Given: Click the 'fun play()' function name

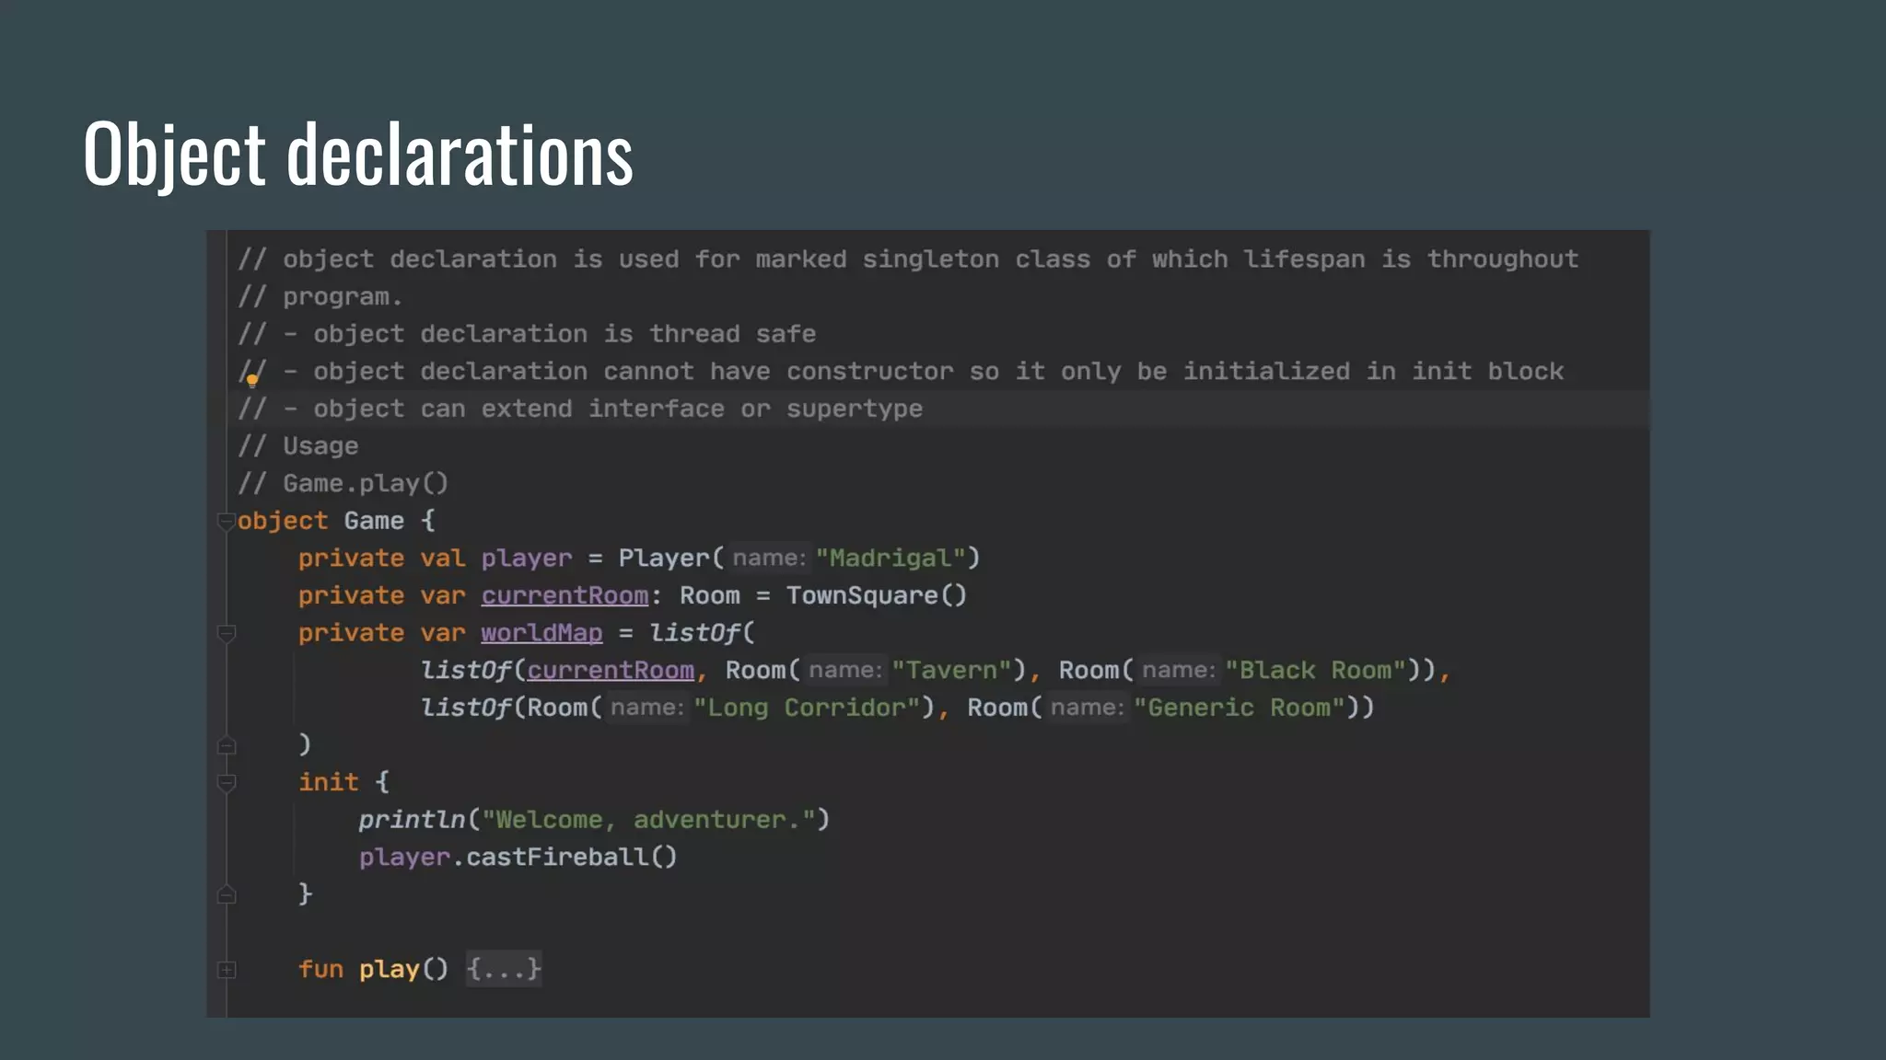Looking at the screenshot, I should [389, 969].
